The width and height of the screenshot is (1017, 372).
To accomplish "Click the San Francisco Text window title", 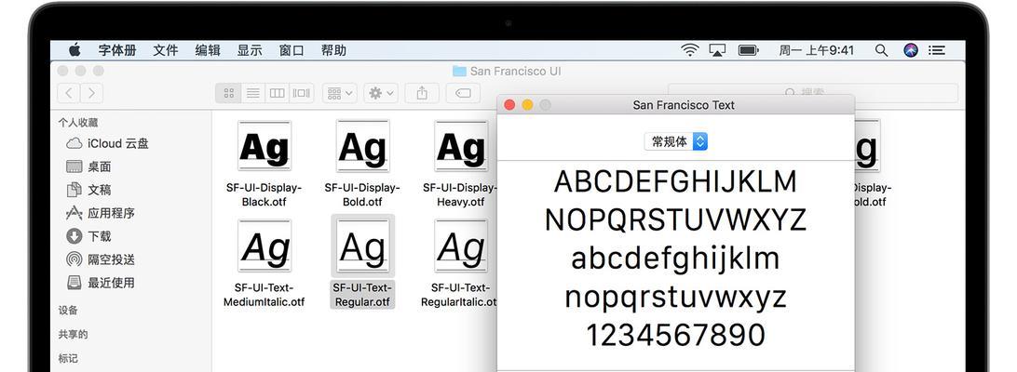I will coord(684,105).
